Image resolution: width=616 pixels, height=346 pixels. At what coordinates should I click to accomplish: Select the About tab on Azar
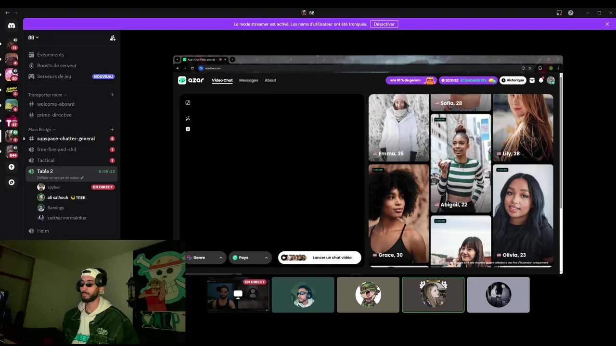(x=270, y=80)
